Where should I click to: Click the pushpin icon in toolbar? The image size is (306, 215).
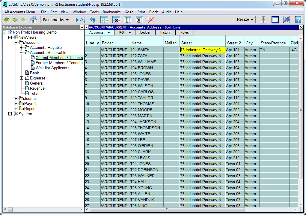(263, 20)
